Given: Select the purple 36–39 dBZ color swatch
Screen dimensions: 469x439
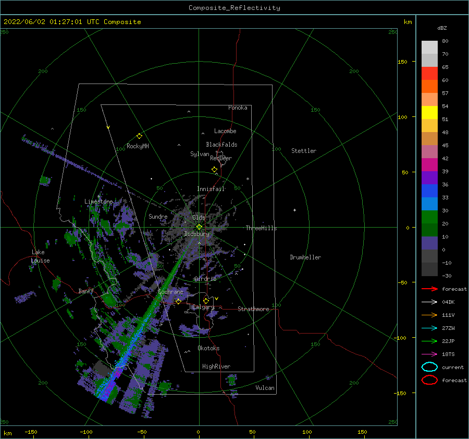Looking at the screenshot, I should point(429,177).
